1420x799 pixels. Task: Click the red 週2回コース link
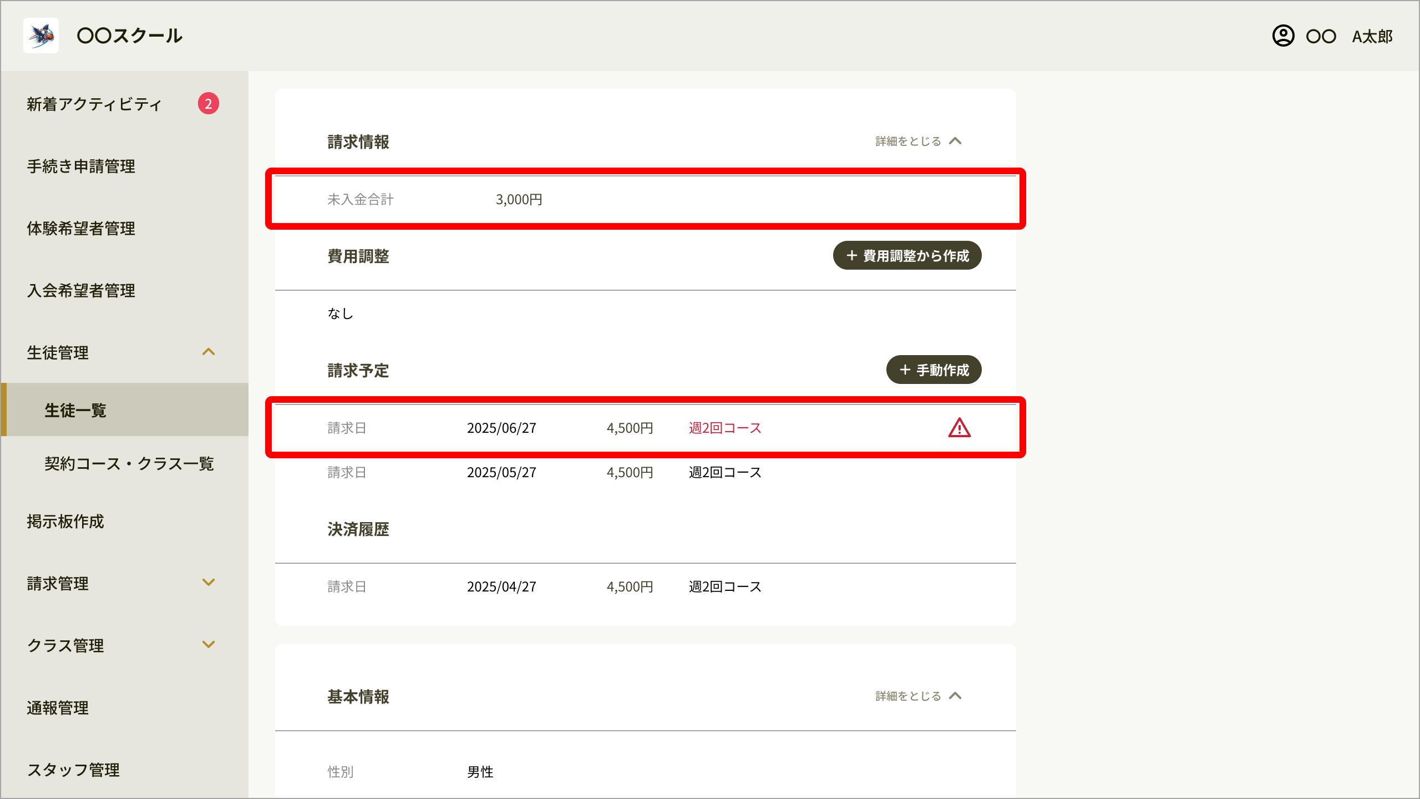pos(725,428)
